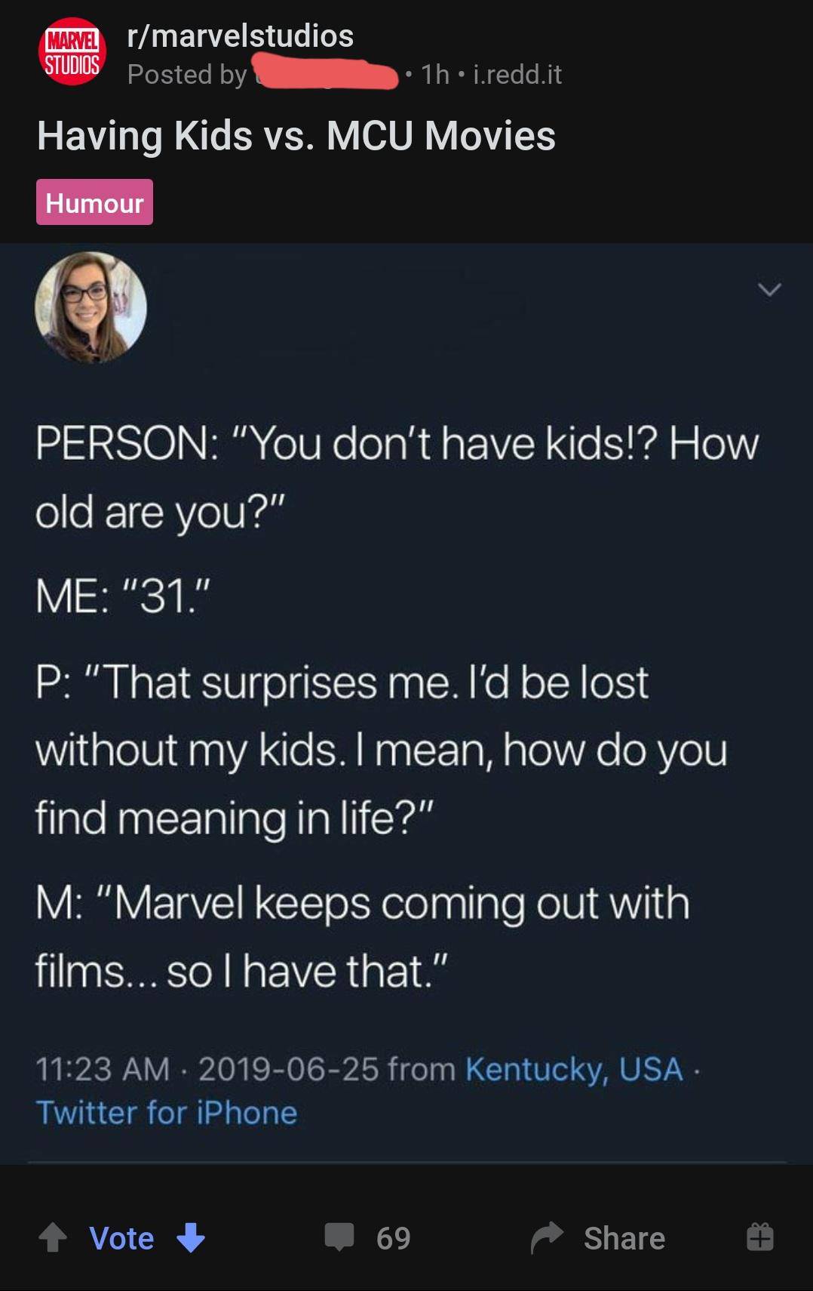Tap the share arrow icon

pos(547,1237)
